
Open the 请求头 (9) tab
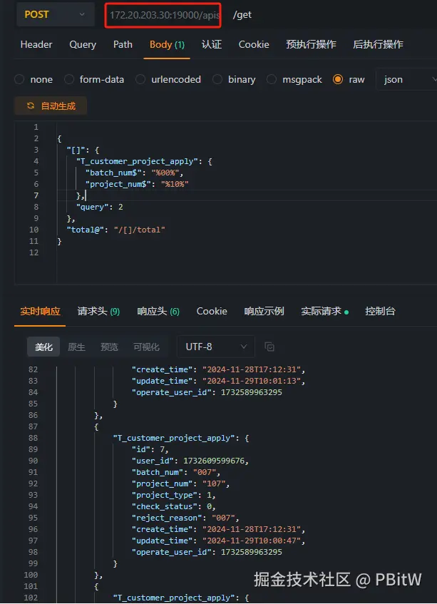point(98,311)
